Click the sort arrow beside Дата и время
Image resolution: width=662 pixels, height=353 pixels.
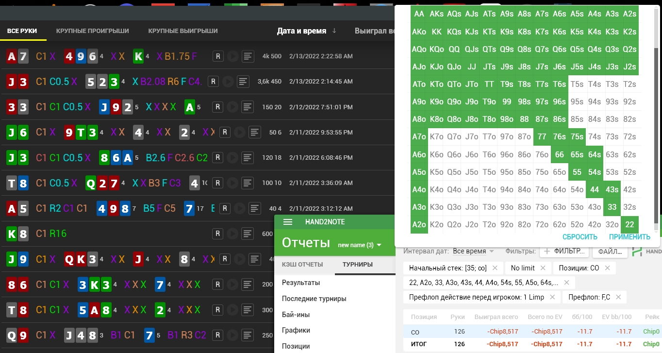[x=334, y=31]
